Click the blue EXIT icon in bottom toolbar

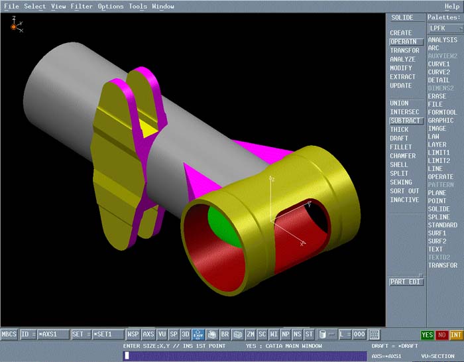[198, 335]
